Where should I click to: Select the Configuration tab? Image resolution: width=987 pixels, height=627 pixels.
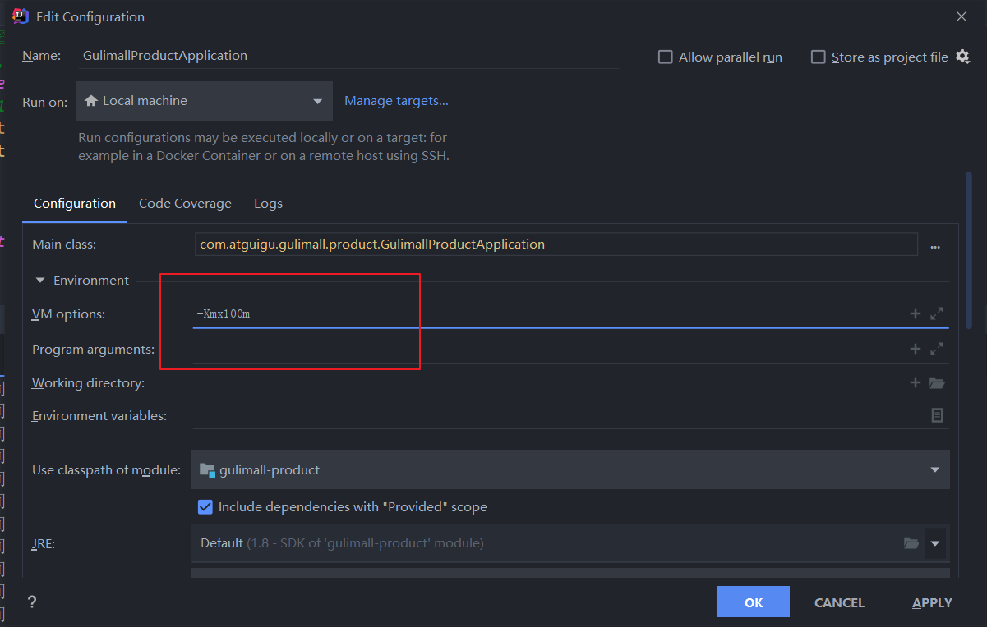pyautogui.click(x=75, y=203)
